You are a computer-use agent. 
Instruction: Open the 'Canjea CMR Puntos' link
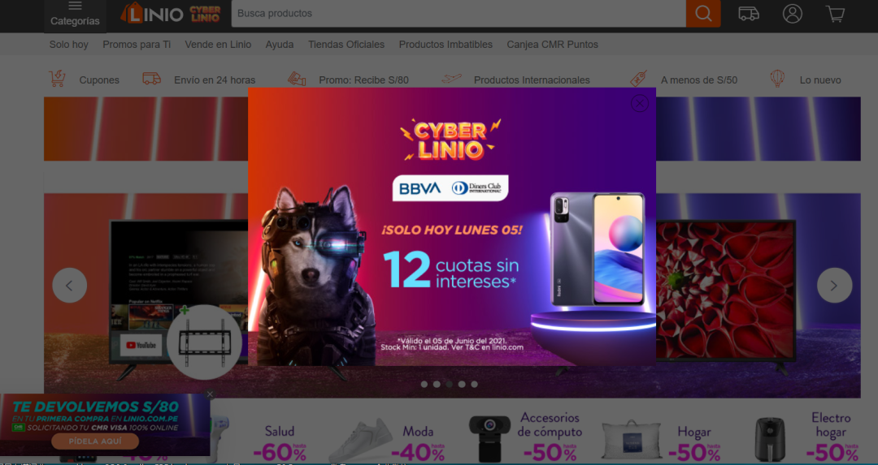click(552, 44)
